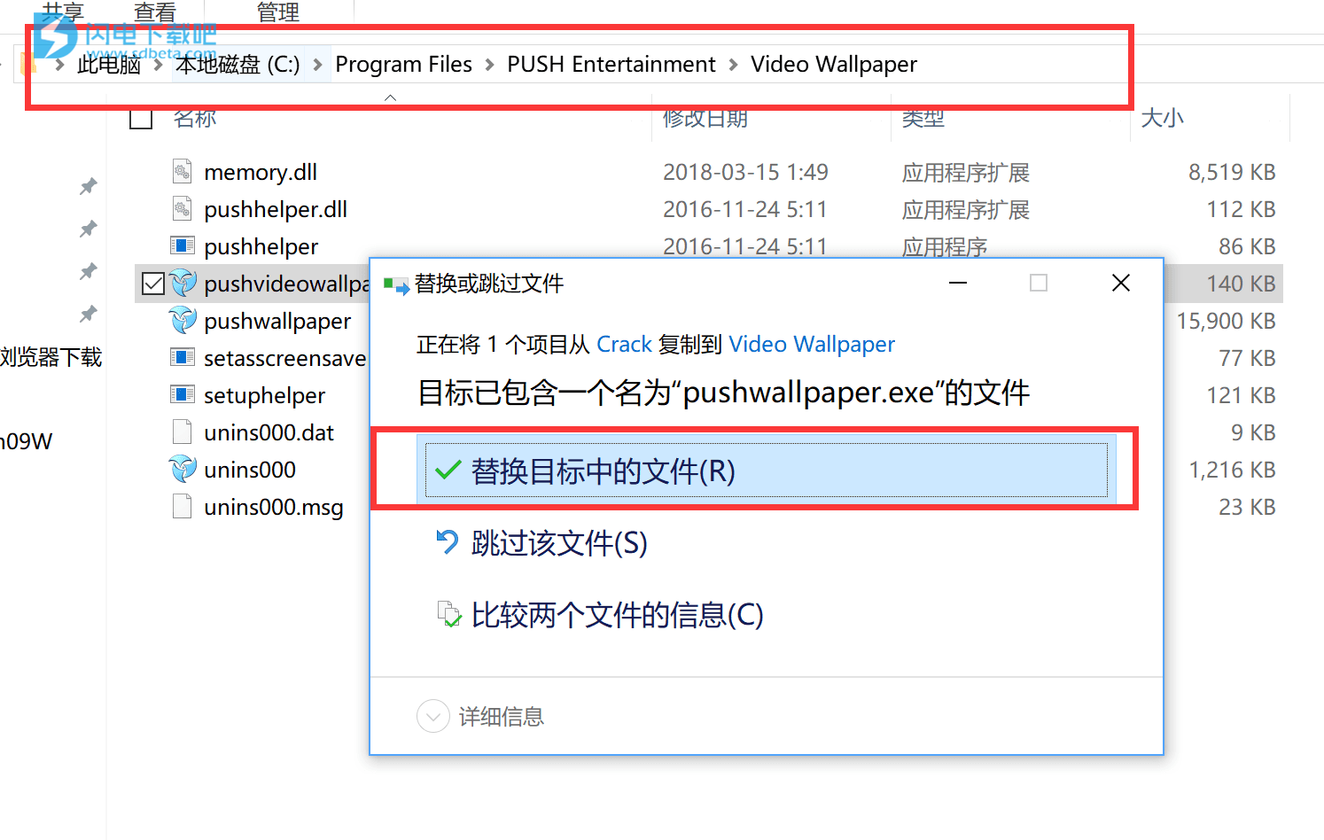The width and height of the screenshot is (1324, 840).
Task: Click the checkmark icon on replace option
Action: 448,471
